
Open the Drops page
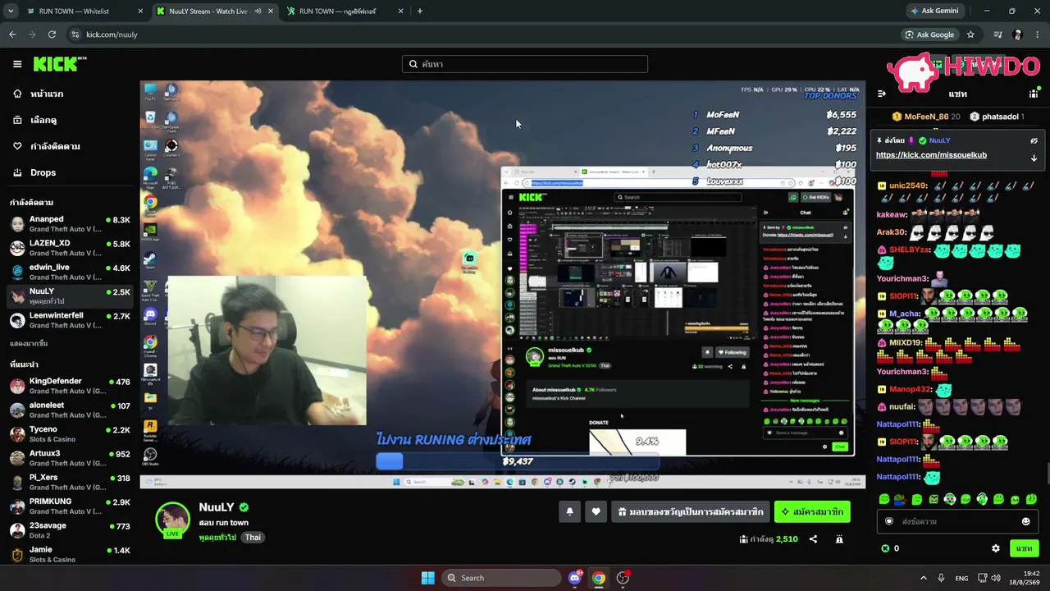[x=43, y=172]
